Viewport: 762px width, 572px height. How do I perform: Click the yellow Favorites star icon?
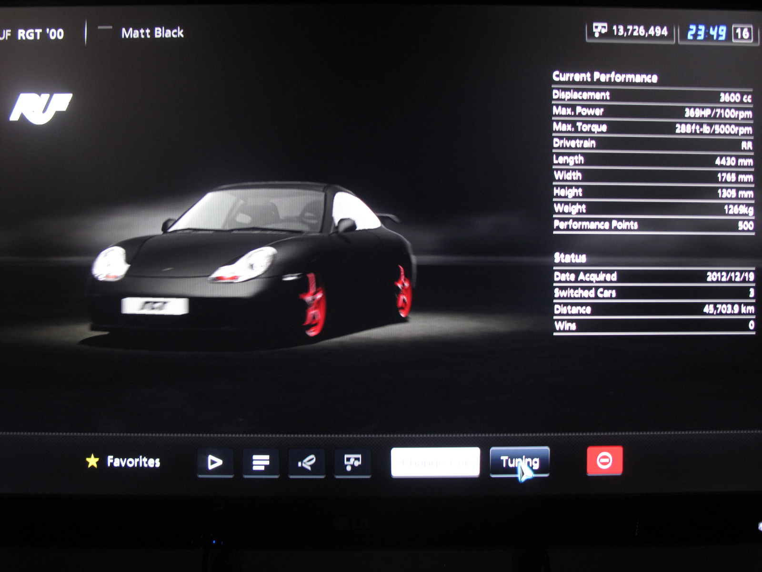pos(92,461)
